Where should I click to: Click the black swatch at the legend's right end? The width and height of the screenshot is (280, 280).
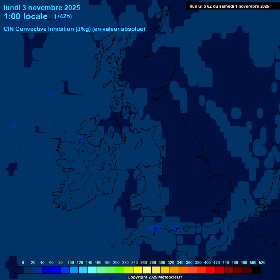(x=256, y=270)
